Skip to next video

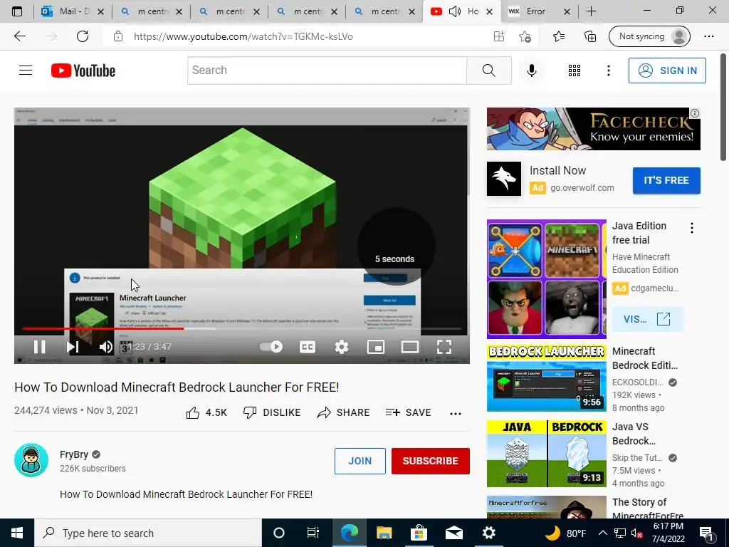click(x=73, y=347)
